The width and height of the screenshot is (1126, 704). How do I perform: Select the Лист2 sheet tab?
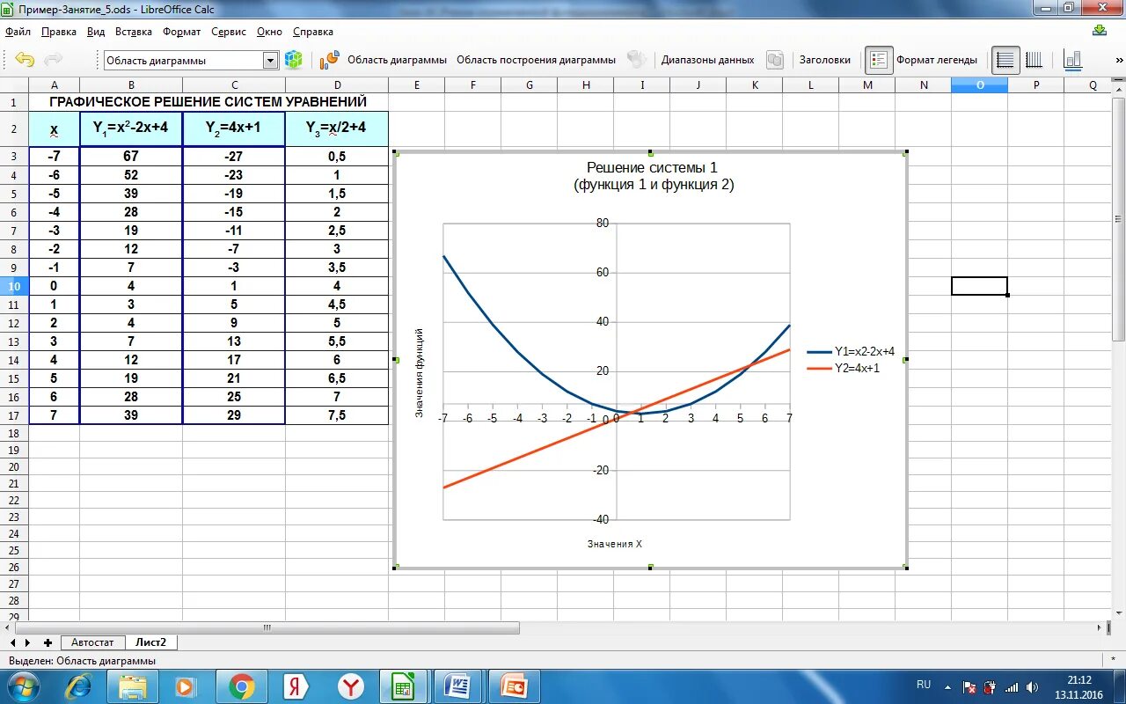pyautogui.click(x=150, y=642)
